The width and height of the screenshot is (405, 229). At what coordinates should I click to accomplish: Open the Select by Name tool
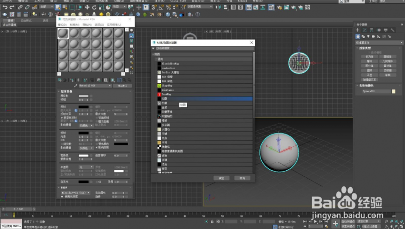click(65, 7)
